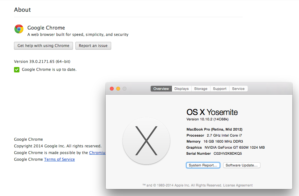
Task: Minimize the About This Mac window
Action: (118, 89)
